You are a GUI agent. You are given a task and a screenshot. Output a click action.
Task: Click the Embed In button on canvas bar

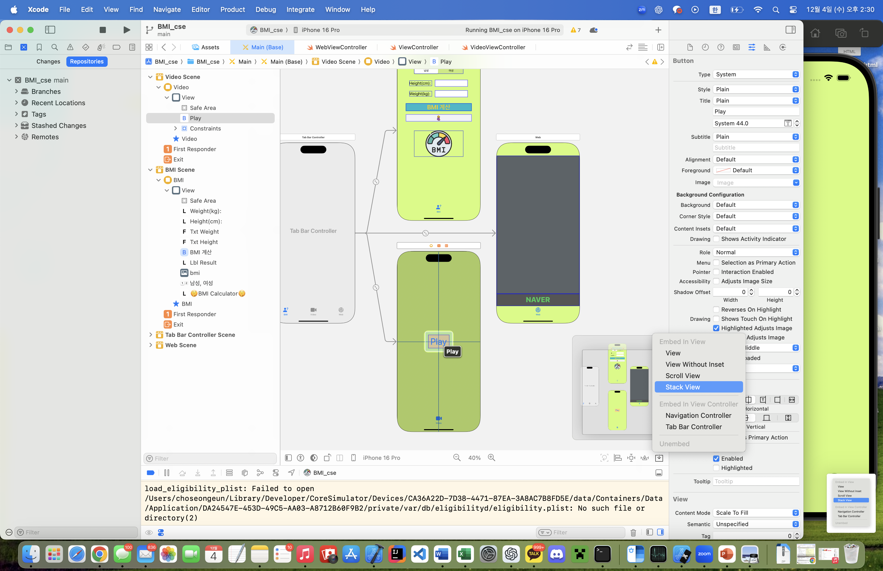pos(659,458)
